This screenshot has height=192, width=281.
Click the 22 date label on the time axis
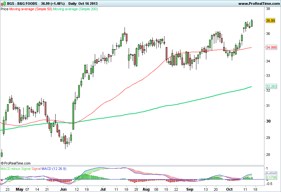pyautogui.click(x=176, y=189)
